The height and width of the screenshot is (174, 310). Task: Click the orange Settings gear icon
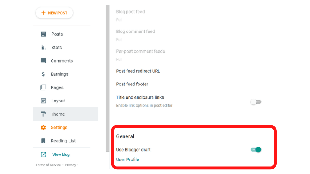[43, 128]
